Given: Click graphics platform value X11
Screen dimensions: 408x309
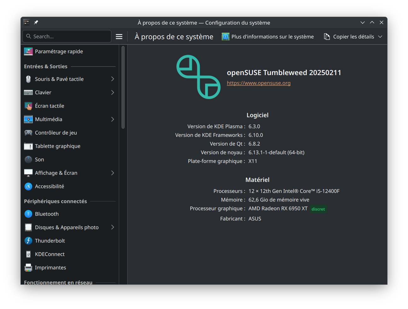Looking at the screenshot, I should pos(253,161).
